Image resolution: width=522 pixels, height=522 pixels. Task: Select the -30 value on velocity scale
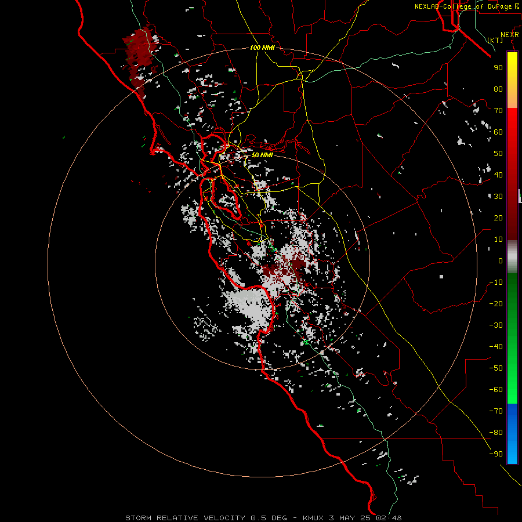(x=496, y=325)
